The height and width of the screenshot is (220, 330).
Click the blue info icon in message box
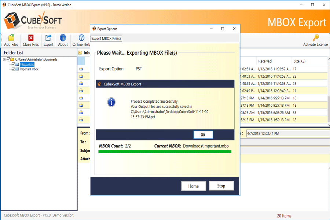tap(111, 102)
